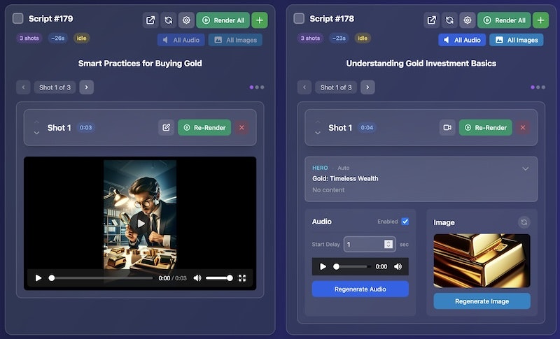
Task: Move Shot 1 up in Script #179
Action: pos(36,122)
